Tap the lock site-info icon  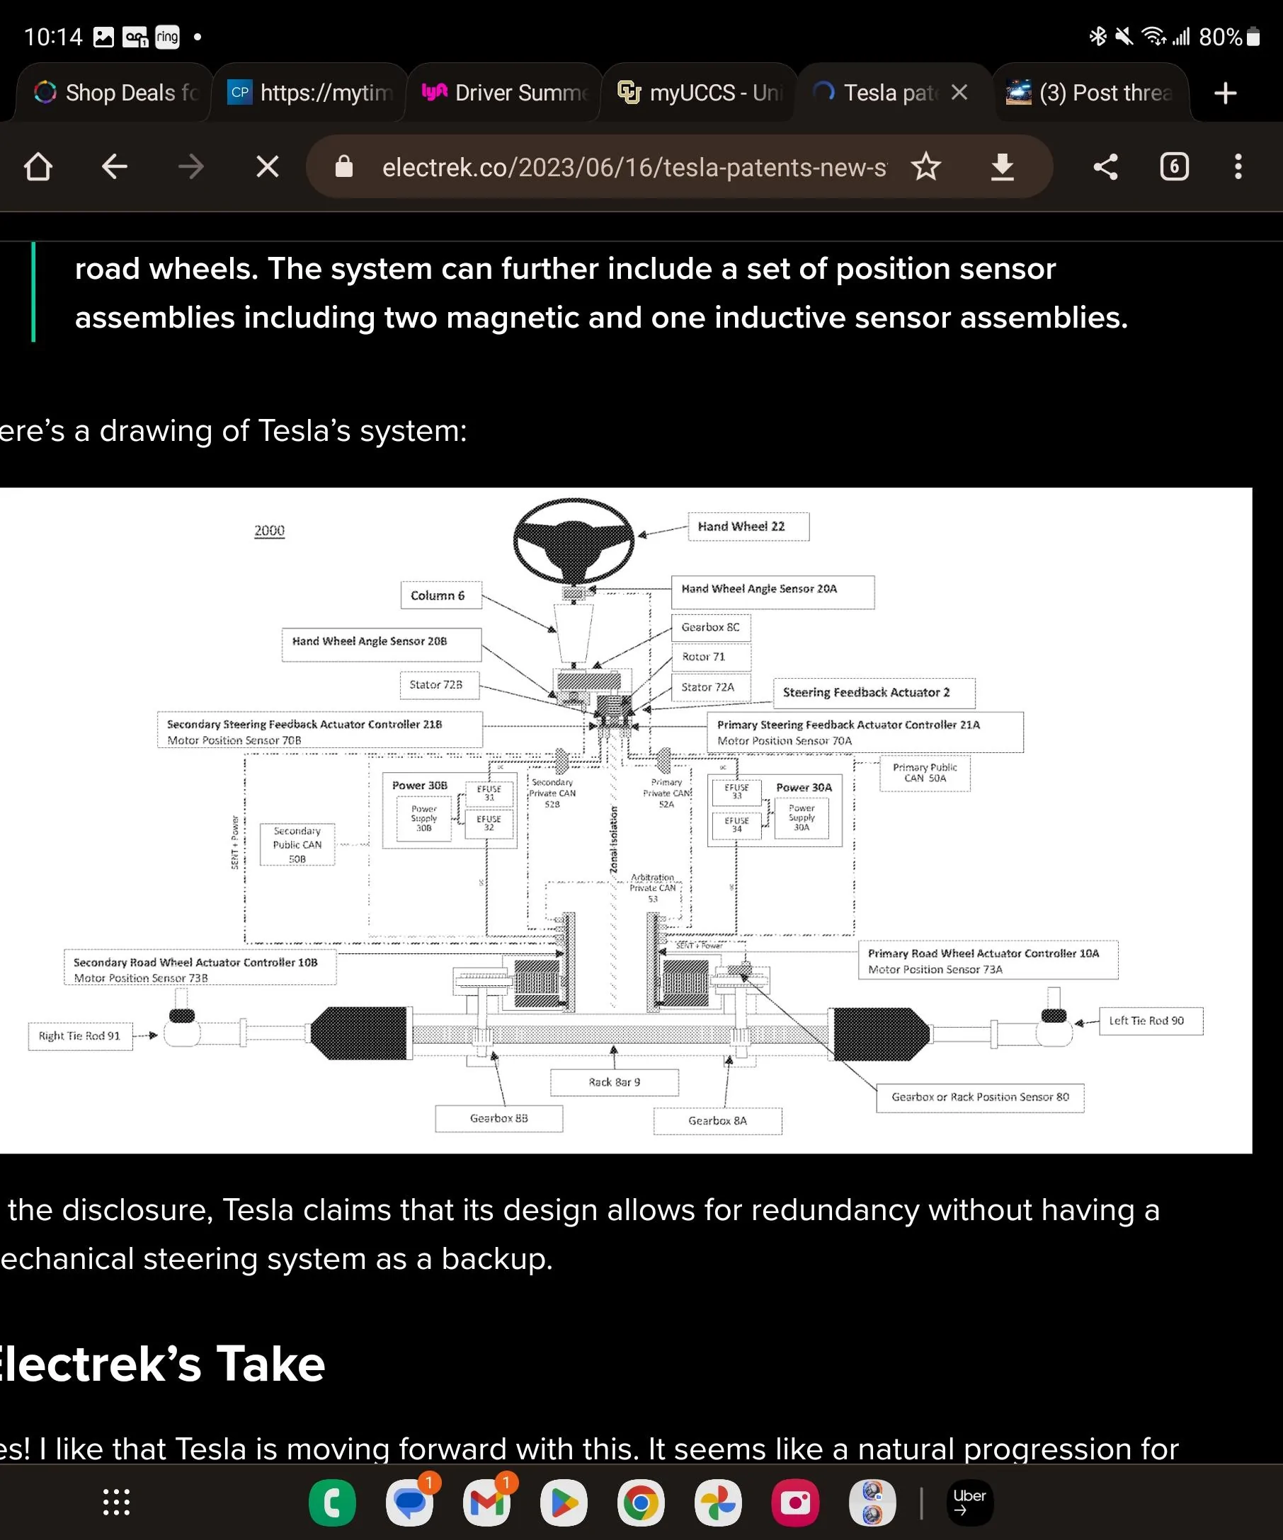point(344,167)
